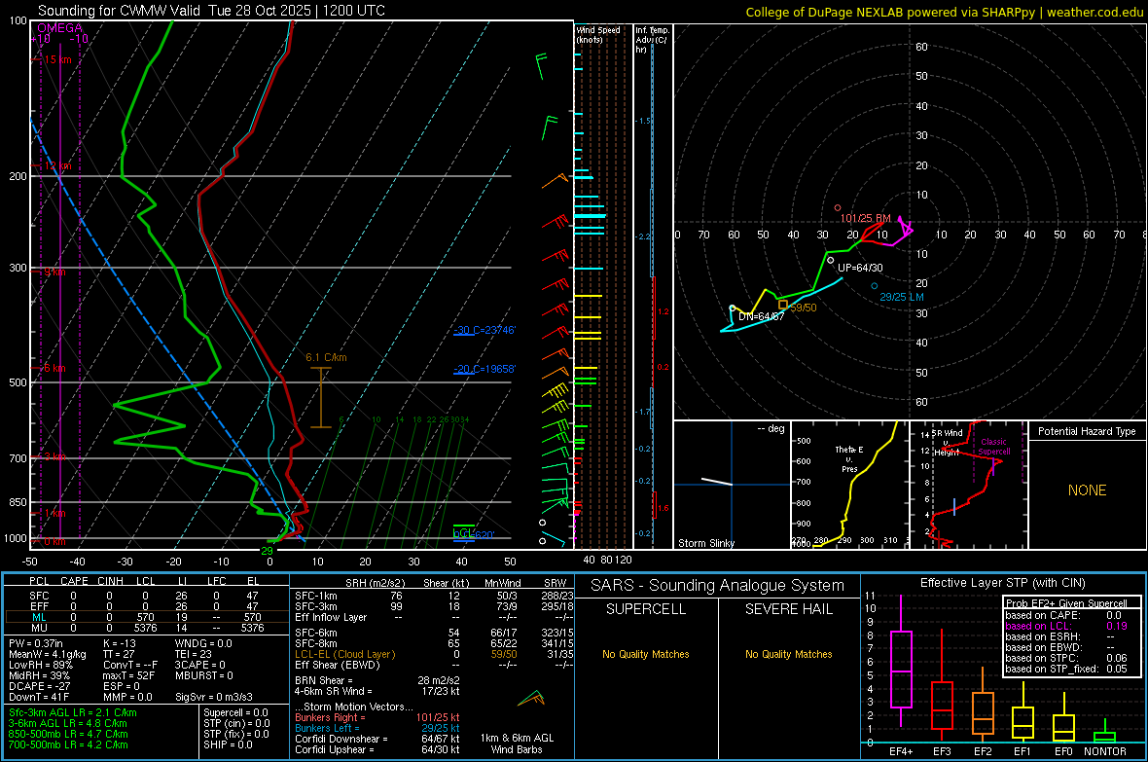Click the SHIP = 0.0 value
This screenshot has height=762, width=1148.
click(x=228, y=744)
